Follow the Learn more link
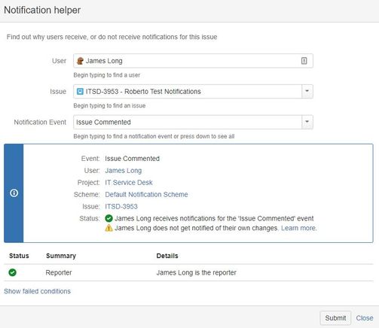Viewport: 379px width, 328px height. pos(299,228)
